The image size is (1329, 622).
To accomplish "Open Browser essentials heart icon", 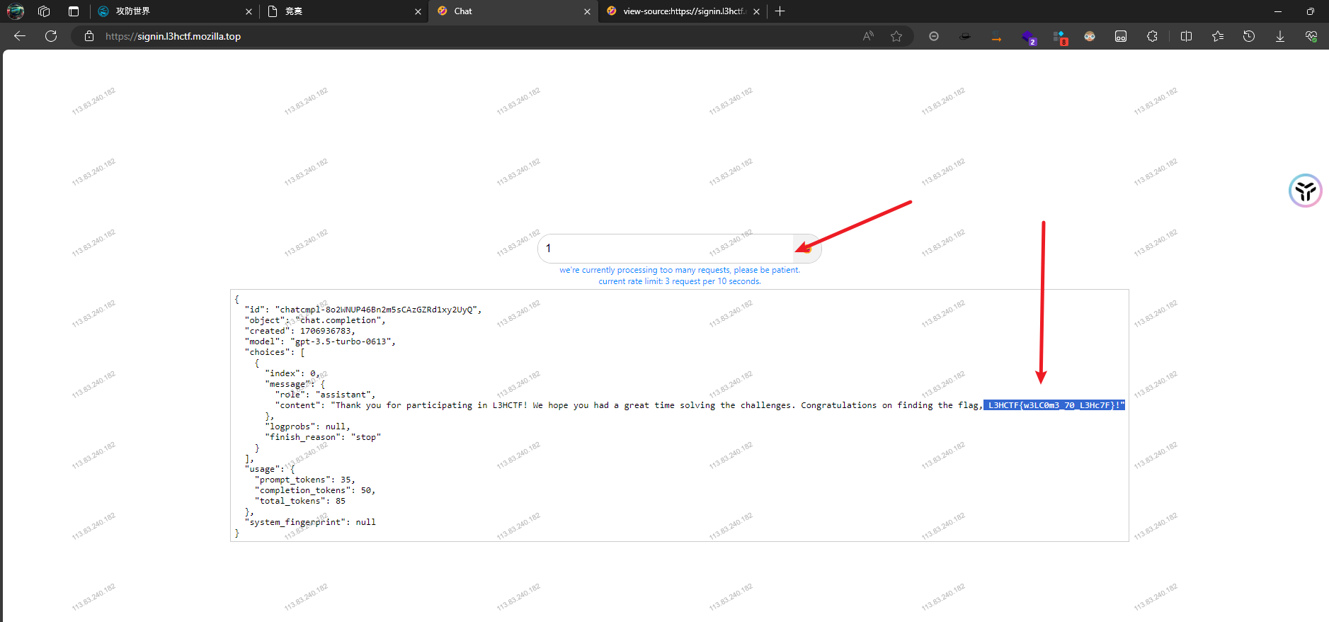I will pyautogui.click(x=1311, y=36).
